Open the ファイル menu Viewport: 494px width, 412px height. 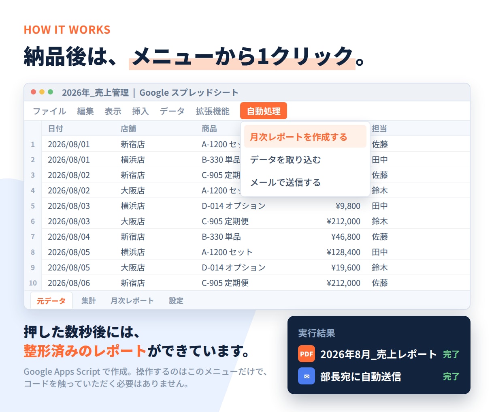pyautogui.click(x=49, y=111)
